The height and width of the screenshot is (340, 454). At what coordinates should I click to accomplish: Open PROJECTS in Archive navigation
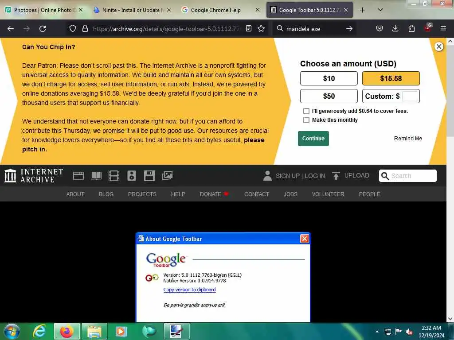coord(142,194)
